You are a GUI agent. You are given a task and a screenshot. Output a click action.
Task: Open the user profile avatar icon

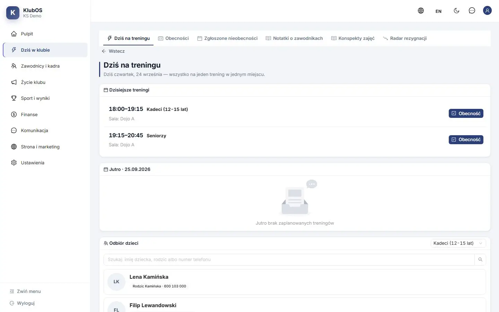(487, 11)
